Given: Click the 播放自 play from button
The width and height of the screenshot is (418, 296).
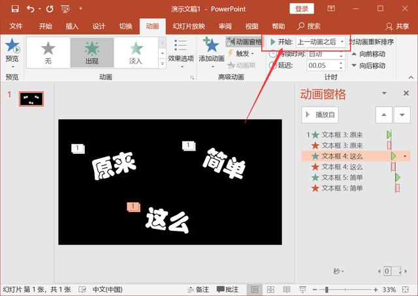Looking at the screenshot, I should (320, 115).
